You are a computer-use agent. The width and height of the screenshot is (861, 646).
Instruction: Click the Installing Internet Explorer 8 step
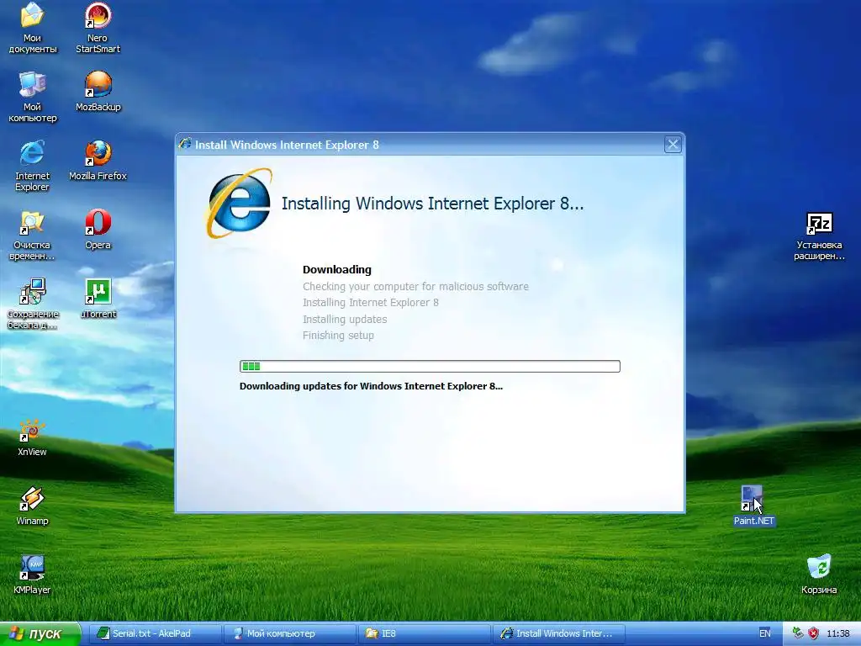pos(371,303)
